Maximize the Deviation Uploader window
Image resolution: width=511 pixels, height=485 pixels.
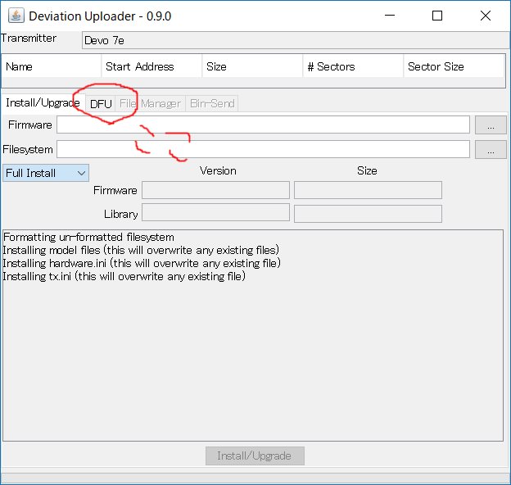[x=437, y=16]
